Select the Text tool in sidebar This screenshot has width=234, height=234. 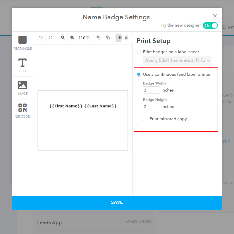point(23,65)
